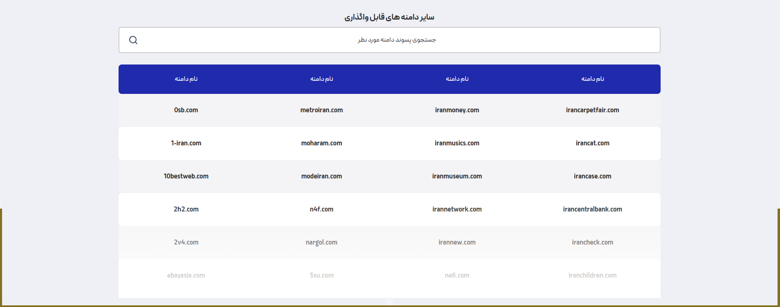This screenshot has height=307, width=780.
Task: Click the search magnifier icon
Action: click(x=133, y=40)
